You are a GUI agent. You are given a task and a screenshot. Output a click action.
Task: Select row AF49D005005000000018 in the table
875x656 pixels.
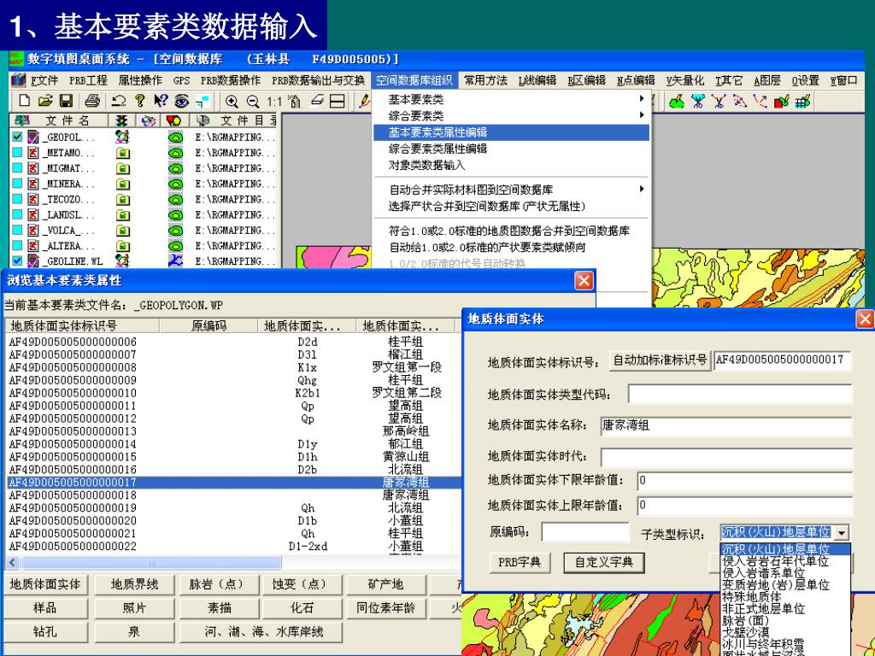click(x=234, y=495)
